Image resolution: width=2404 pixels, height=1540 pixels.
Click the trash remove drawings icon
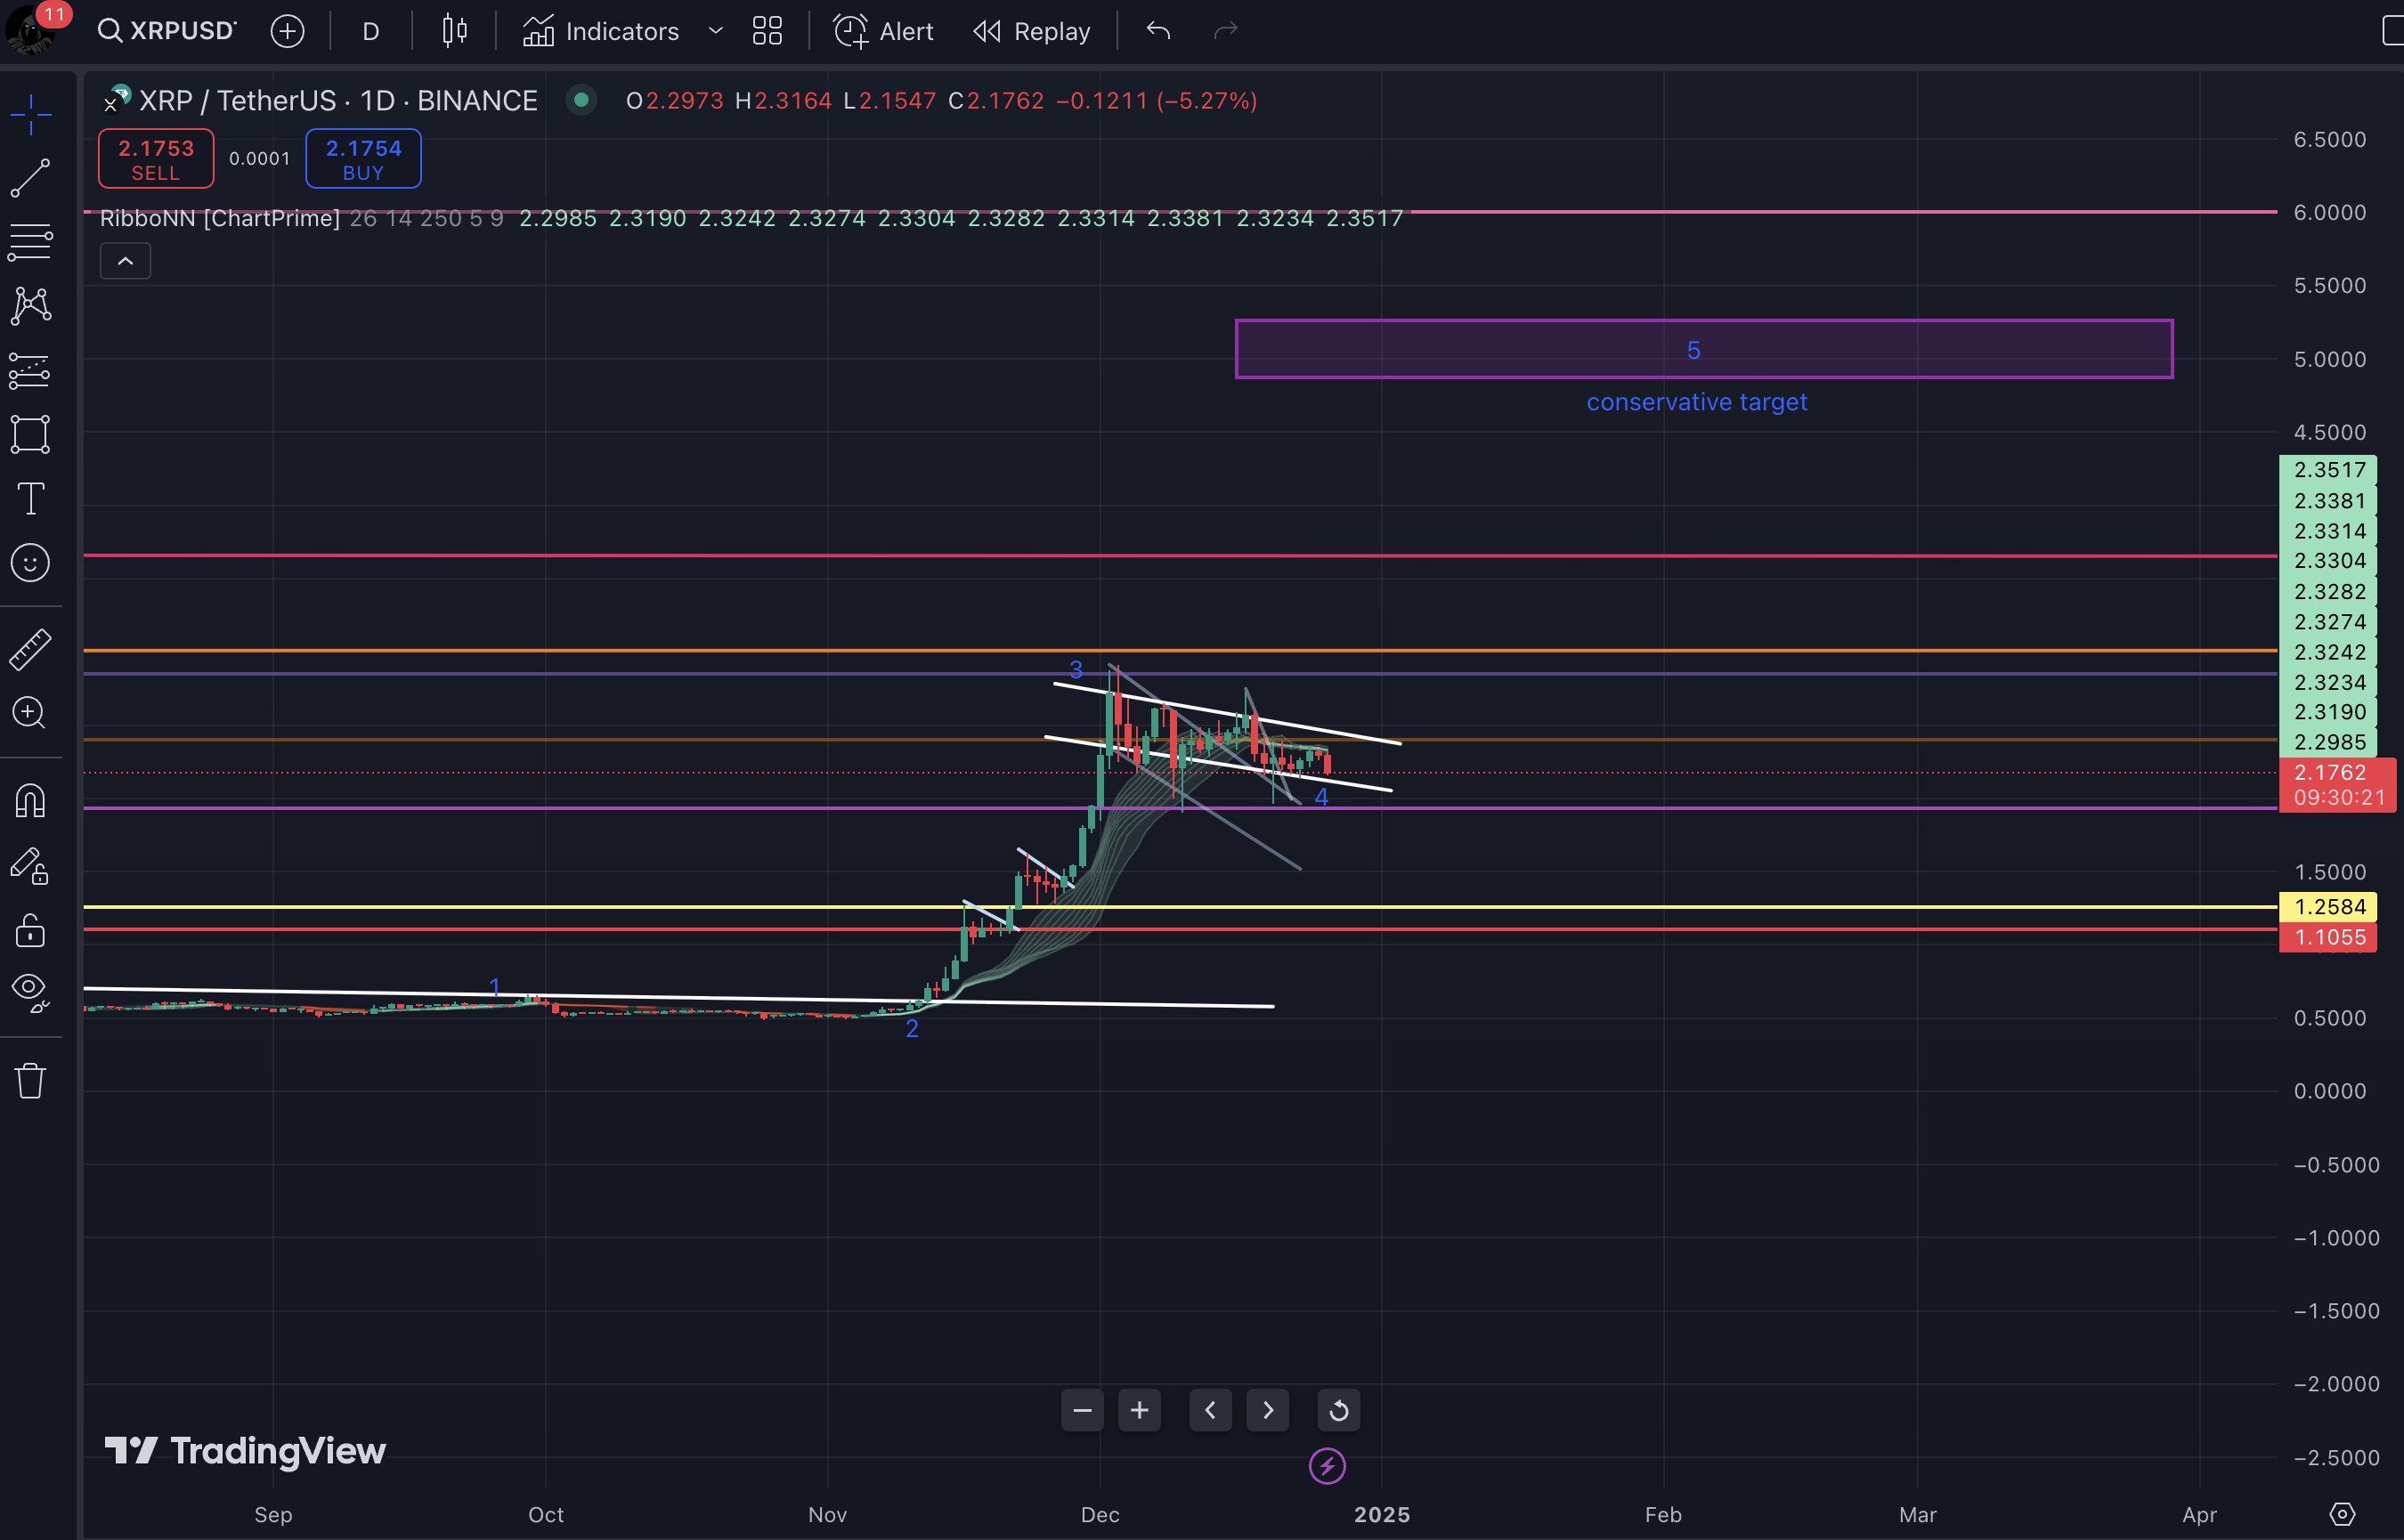pos(30,1081)
